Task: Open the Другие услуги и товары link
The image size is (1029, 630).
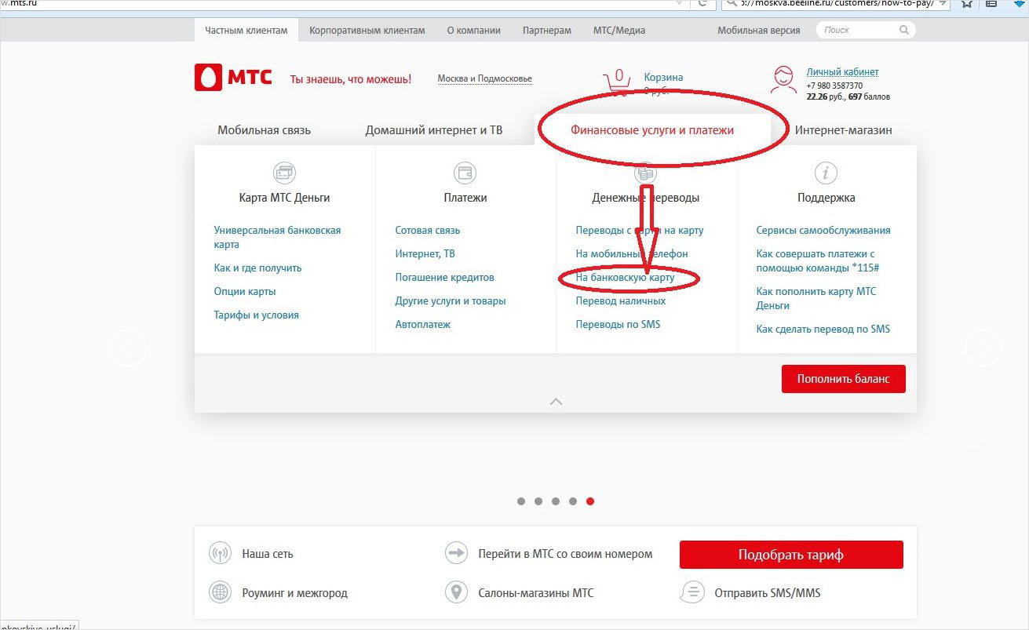Action: point(451,301)
